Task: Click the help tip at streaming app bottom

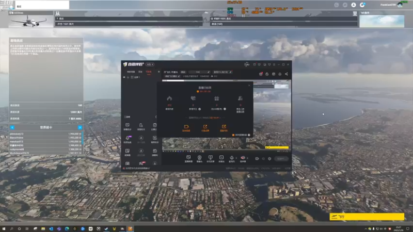Action: 136,169
